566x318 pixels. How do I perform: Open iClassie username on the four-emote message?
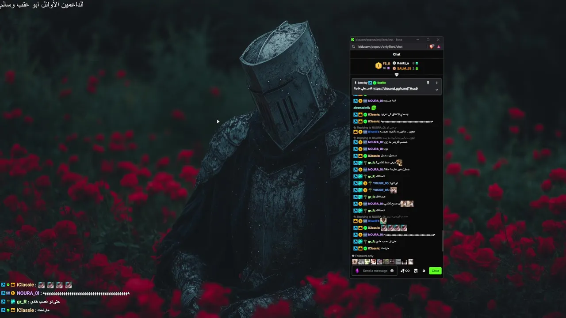click(374, 228)
